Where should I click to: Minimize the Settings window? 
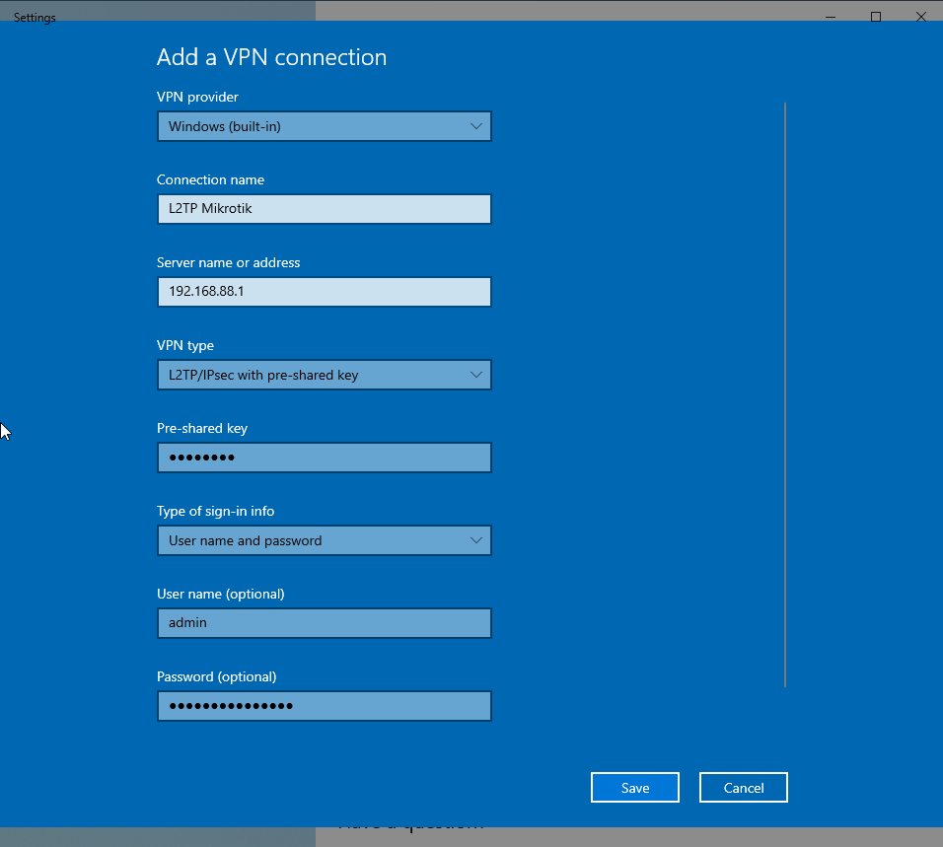click(830, 17)
